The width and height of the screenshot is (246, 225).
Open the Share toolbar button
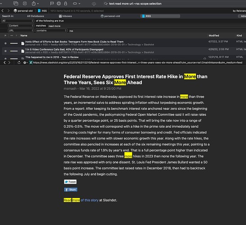pos(34,3)
